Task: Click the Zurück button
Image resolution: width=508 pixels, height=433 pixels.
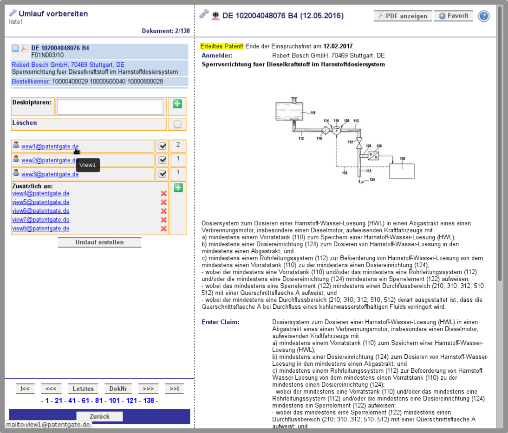Action: pos(99,416)
